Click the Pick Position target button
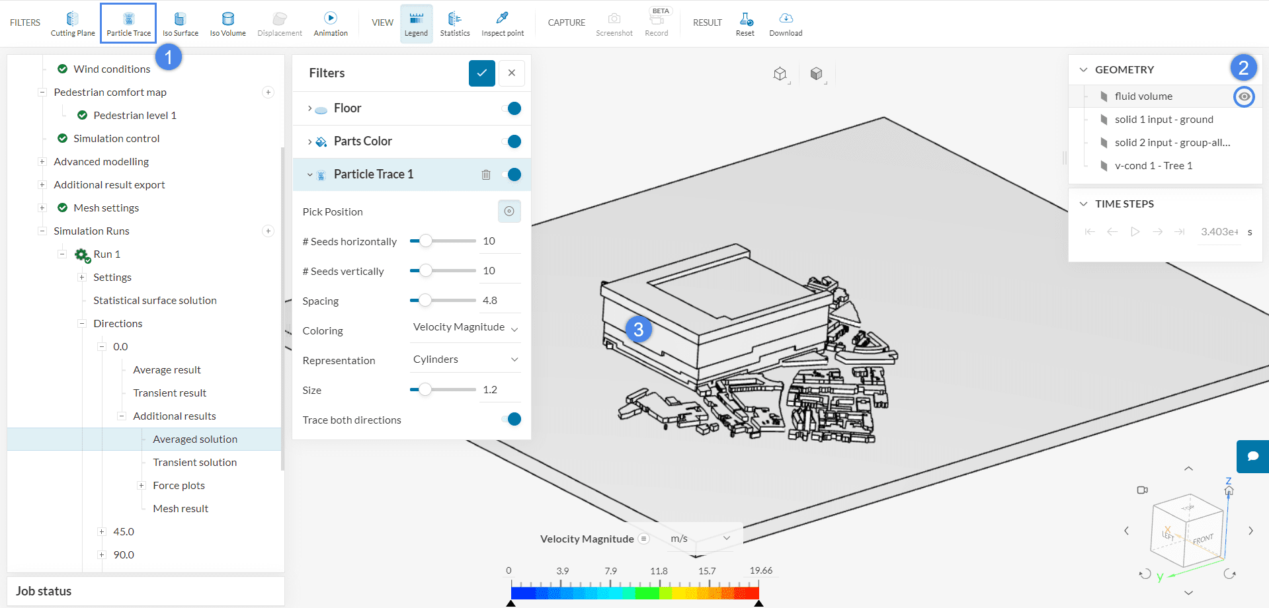Screen dimensions: 1269x608 (x=509, y=211)
